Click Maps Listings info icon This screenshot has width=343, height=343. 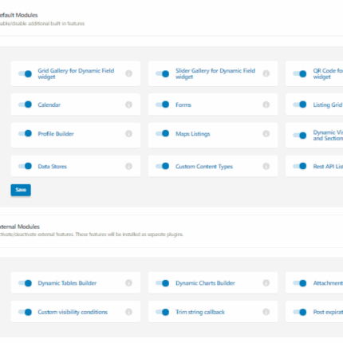click(266, 133)
